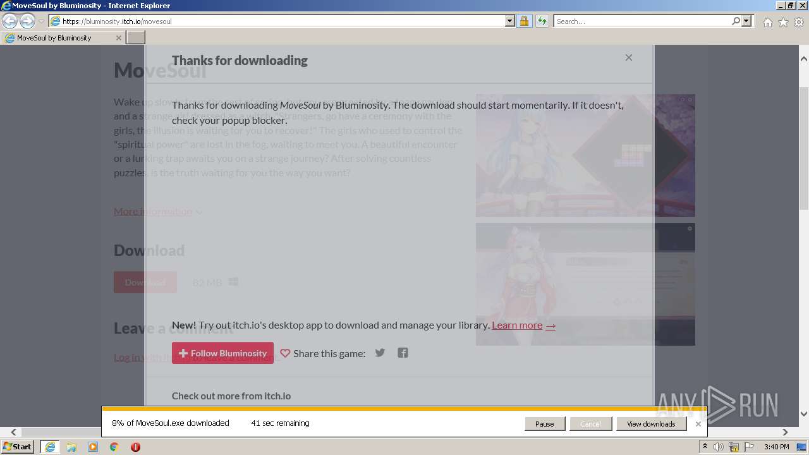Open a new blank tab

136,38
